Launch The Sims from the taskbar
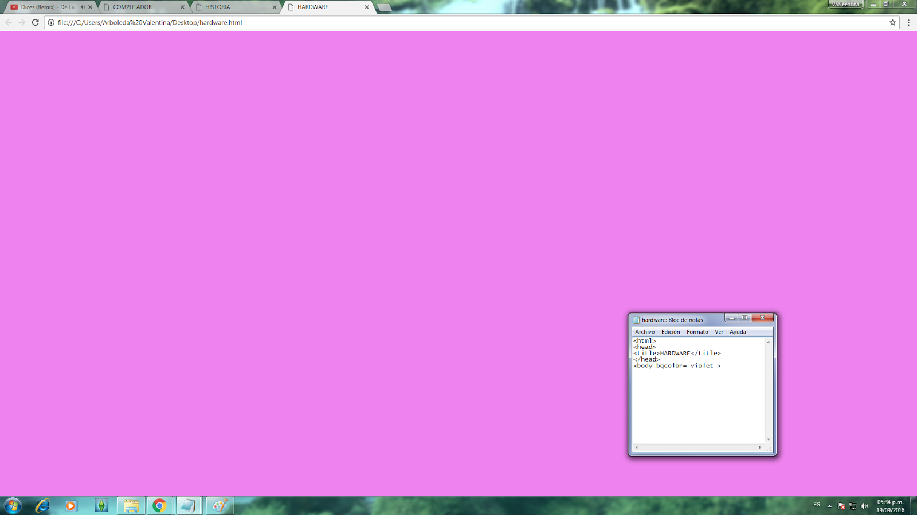The height and width of the screenshot is (515, 917). point(101,505)
